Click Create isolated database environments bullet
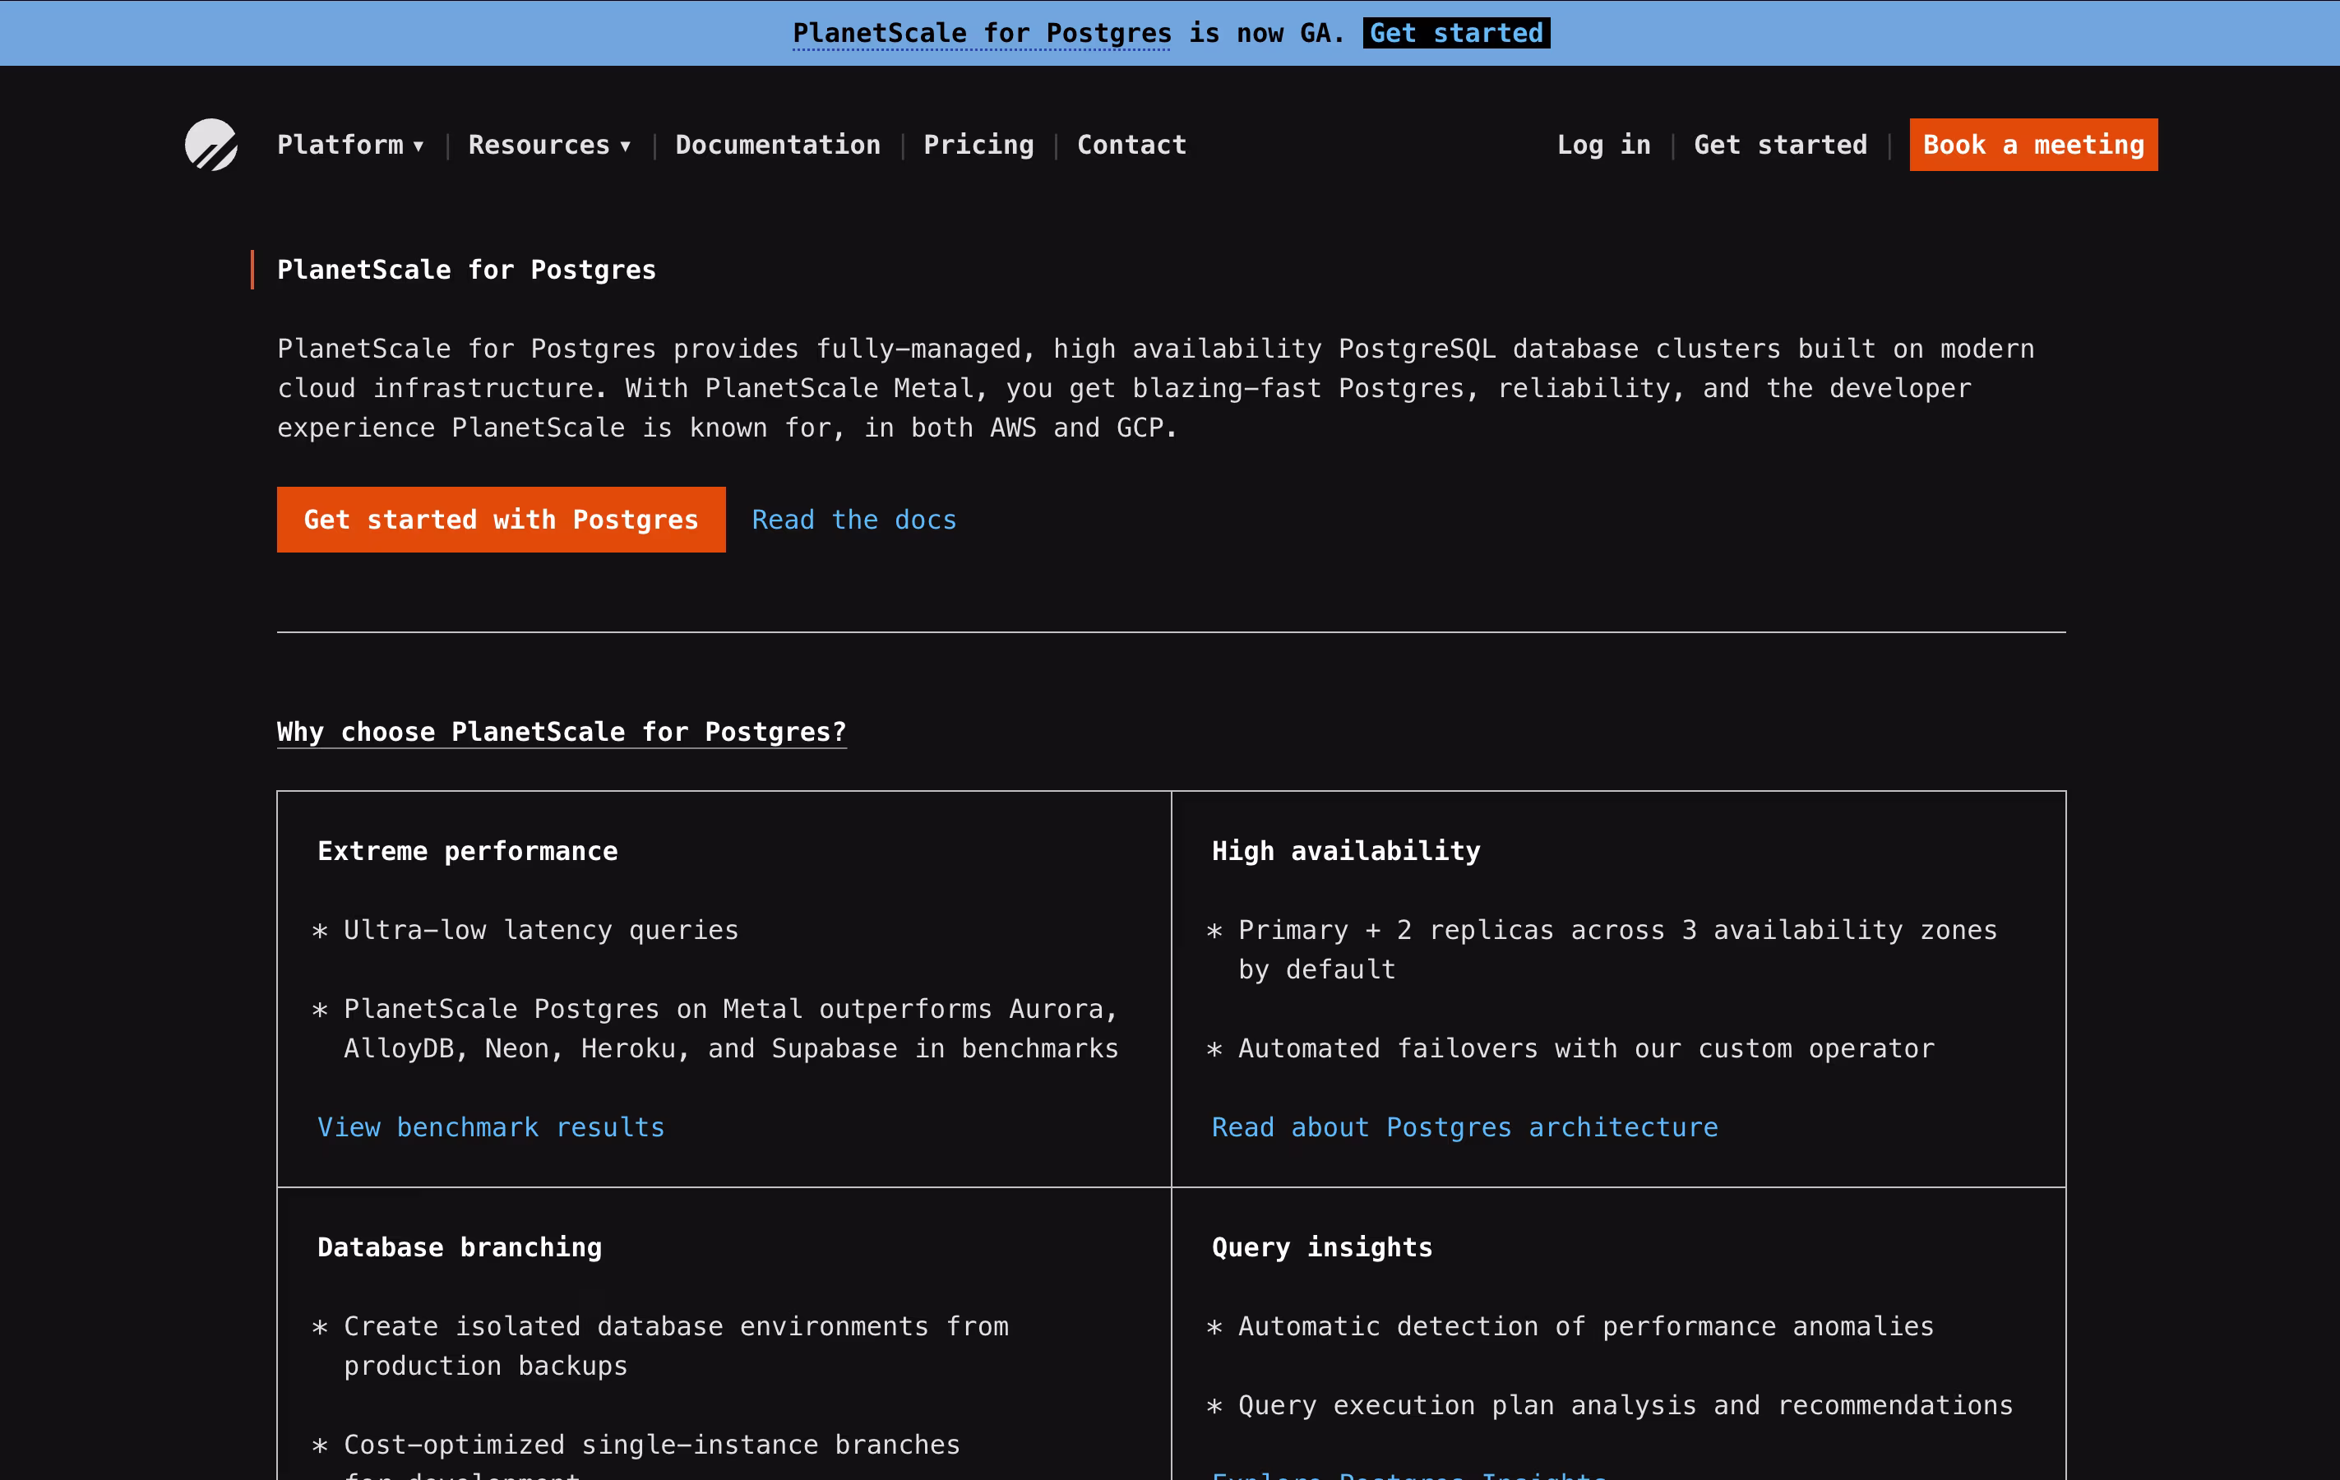The height and width of the screenshot is (1480, 2340). tap(677, 1346)
